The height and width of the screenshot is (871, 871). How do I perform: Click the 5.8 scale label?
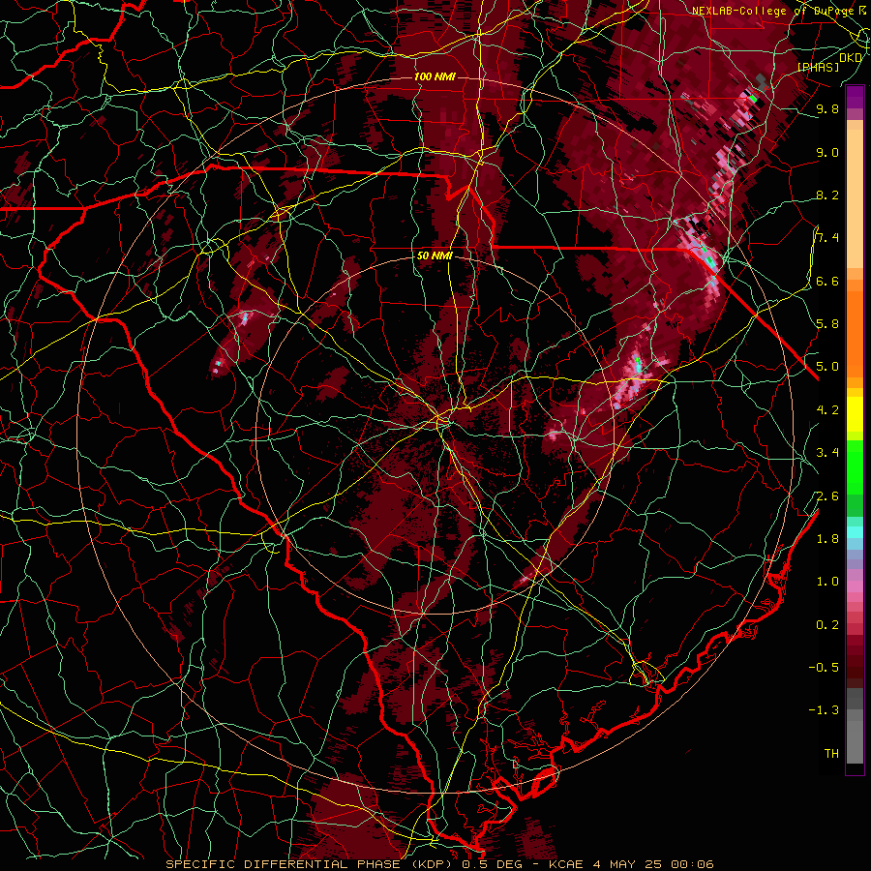click(x=827, y=324)
